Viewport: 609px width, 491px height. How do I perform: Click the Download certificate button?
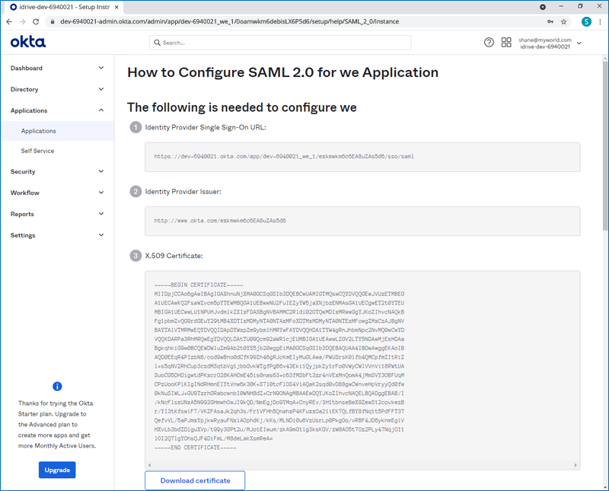(195, 480)
